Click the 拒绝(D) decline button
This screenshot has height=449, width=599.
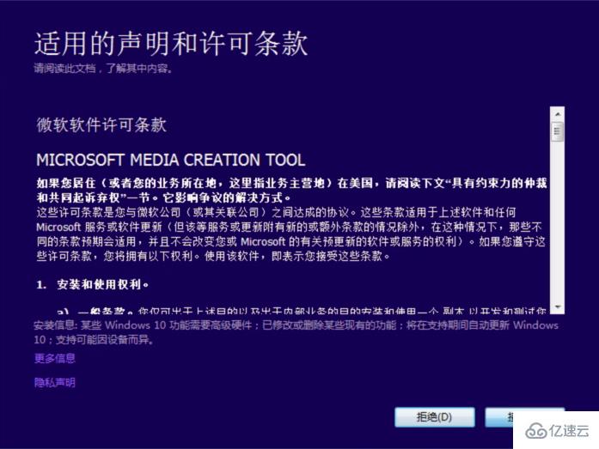click(x=435, y=417)
